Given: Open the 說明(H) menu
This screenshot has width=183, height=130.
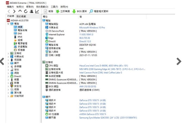Looking at the screenshot, I should click(x=64, y=7).
